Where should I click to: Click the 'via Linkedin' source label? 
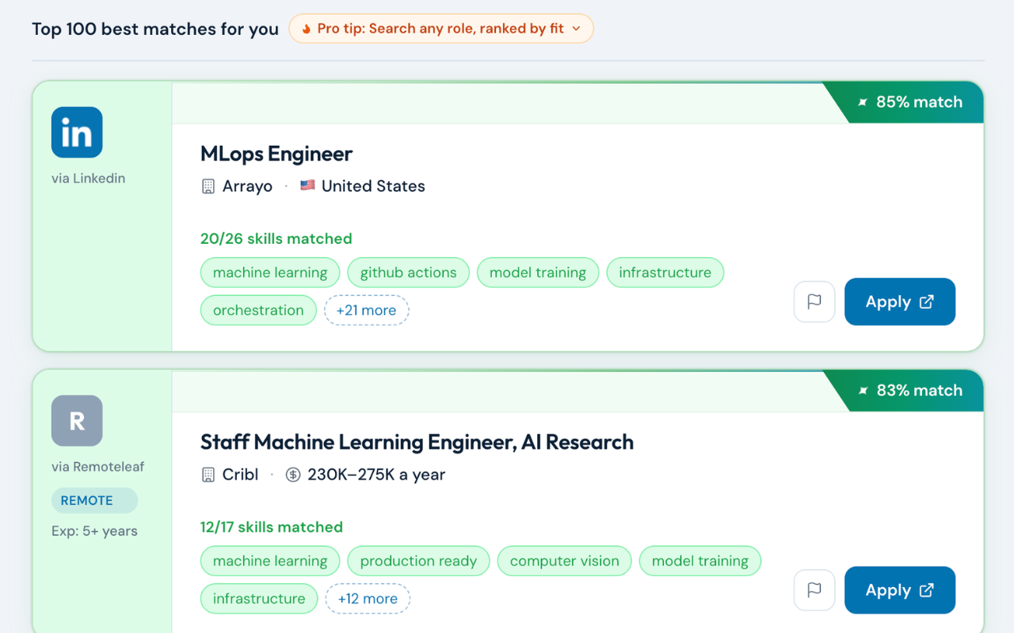89,179
